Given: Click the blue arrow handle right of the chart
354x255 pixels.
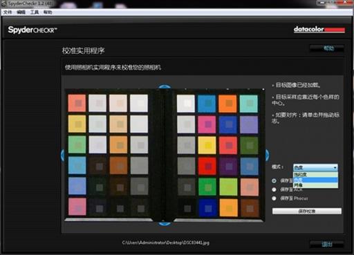Looking at the screenshot, I should pyautogui.click(x=267, y=155).
